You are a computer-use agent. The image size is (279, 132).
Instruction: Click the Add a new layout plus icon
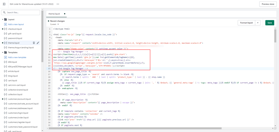(5, 24)
